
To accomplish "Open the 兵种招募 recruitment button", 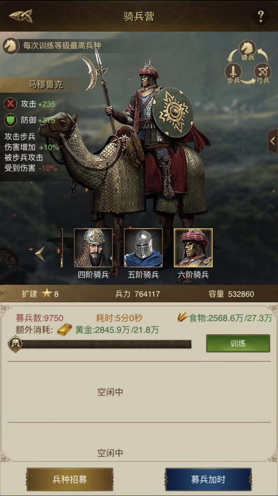I will 70,479.
